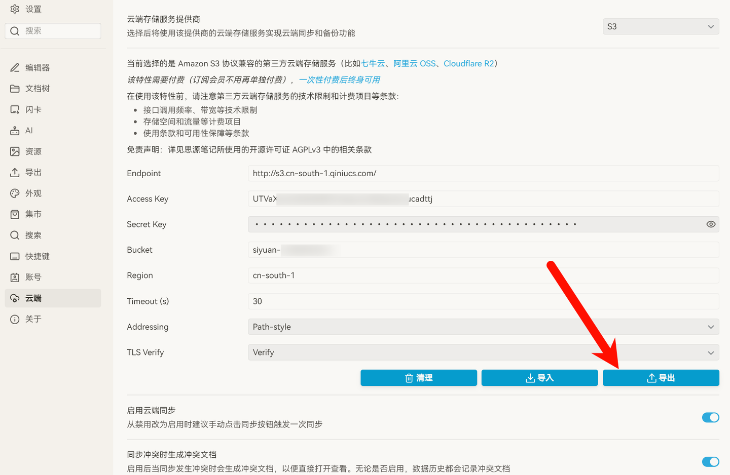Open the TLS Verify dropdown
The height and width of the screenshot is (475, 730).
(483, 352)
